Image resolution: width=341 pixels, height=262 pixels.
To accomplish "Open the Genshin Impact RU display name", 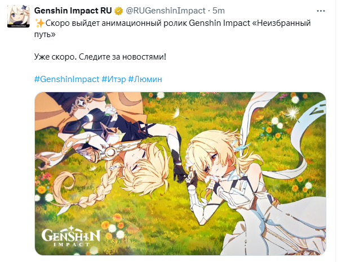I will click(x=73, y=11).
